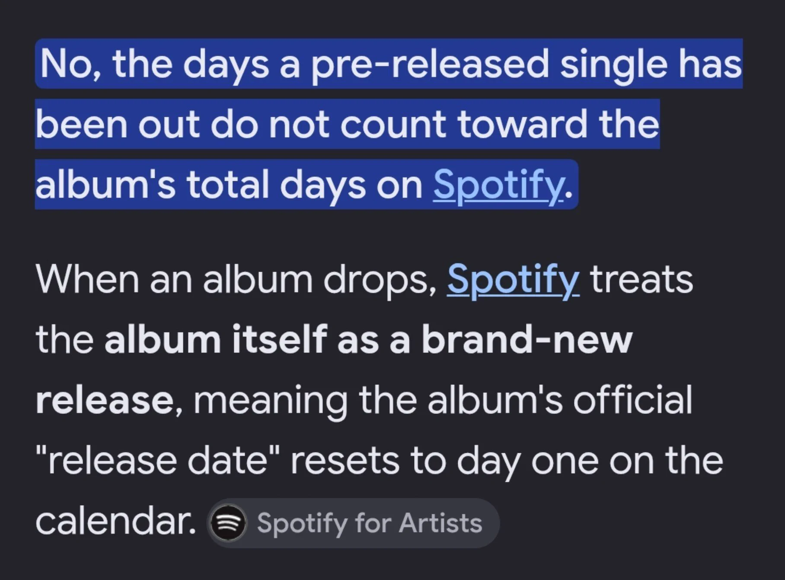Click the word 'Artists' in source chip

440,523
